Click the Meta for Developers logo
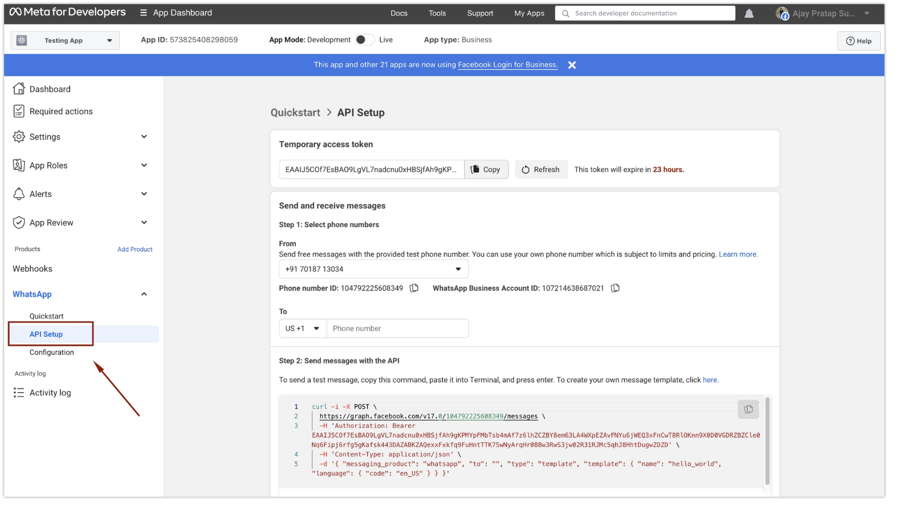Screen dimensions: 918x531 click(67, 12)
